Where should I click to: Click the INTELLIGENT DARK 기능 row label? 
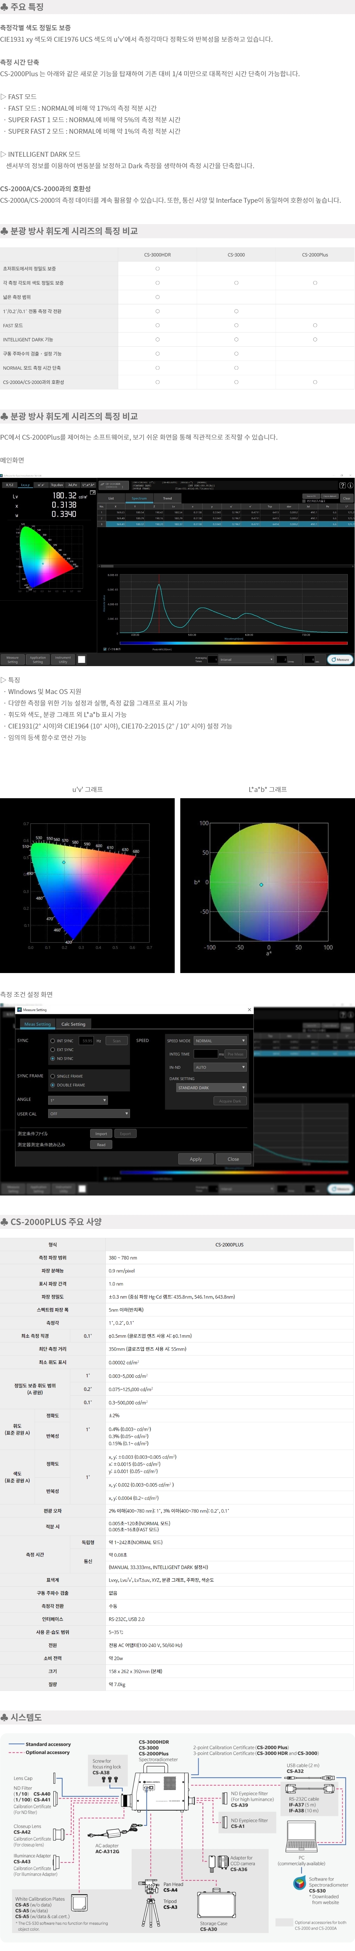click(x=28, y=339)
